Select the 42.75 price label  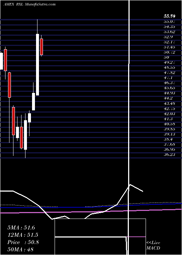169,109
